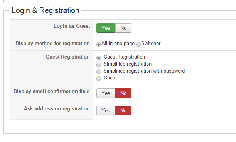The image size is (236, 142).
Task: Click the 'Switcher' option text label
Action: (x=151, y=44)
